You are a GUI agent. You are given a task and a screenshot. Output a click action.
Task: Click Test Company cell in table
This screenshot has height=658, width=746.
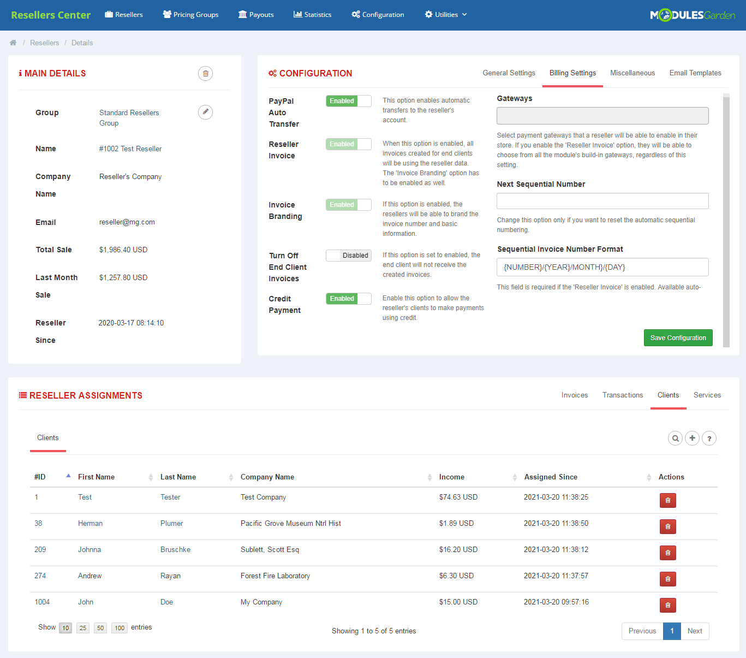[x=263, y=497]
